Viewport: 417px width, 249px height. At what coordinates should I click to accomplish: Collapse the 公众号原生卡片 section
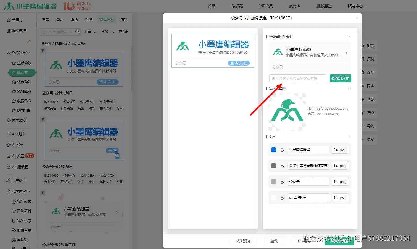(x=350, y=37)
